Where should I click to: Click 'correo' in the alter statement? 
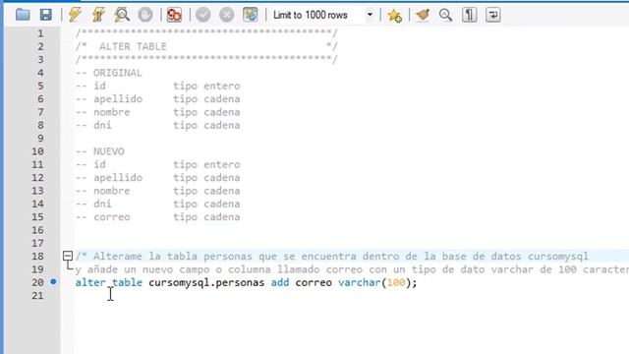(x=314, y=282)
